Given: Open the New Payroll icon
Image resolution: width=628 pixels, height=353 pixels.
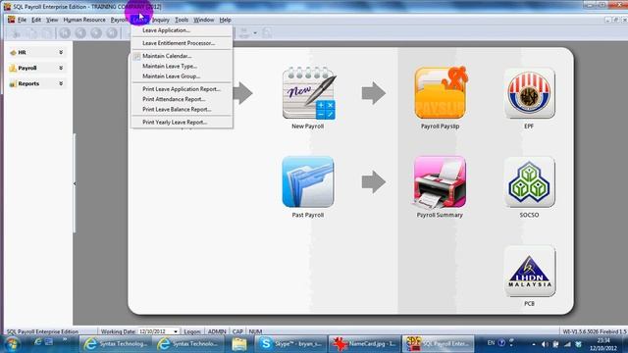Looking at the screenshot, I should coord(308,93).
